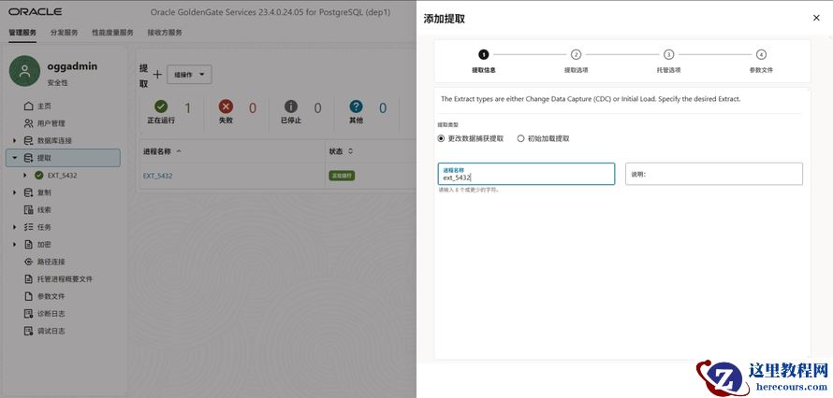The image size is (833, 398).
Task: Open the 线索 trail icon in sidebar
Action: tap(29, 210)
